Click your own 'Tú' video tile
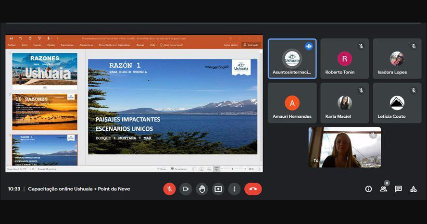 tap(345, 147)
